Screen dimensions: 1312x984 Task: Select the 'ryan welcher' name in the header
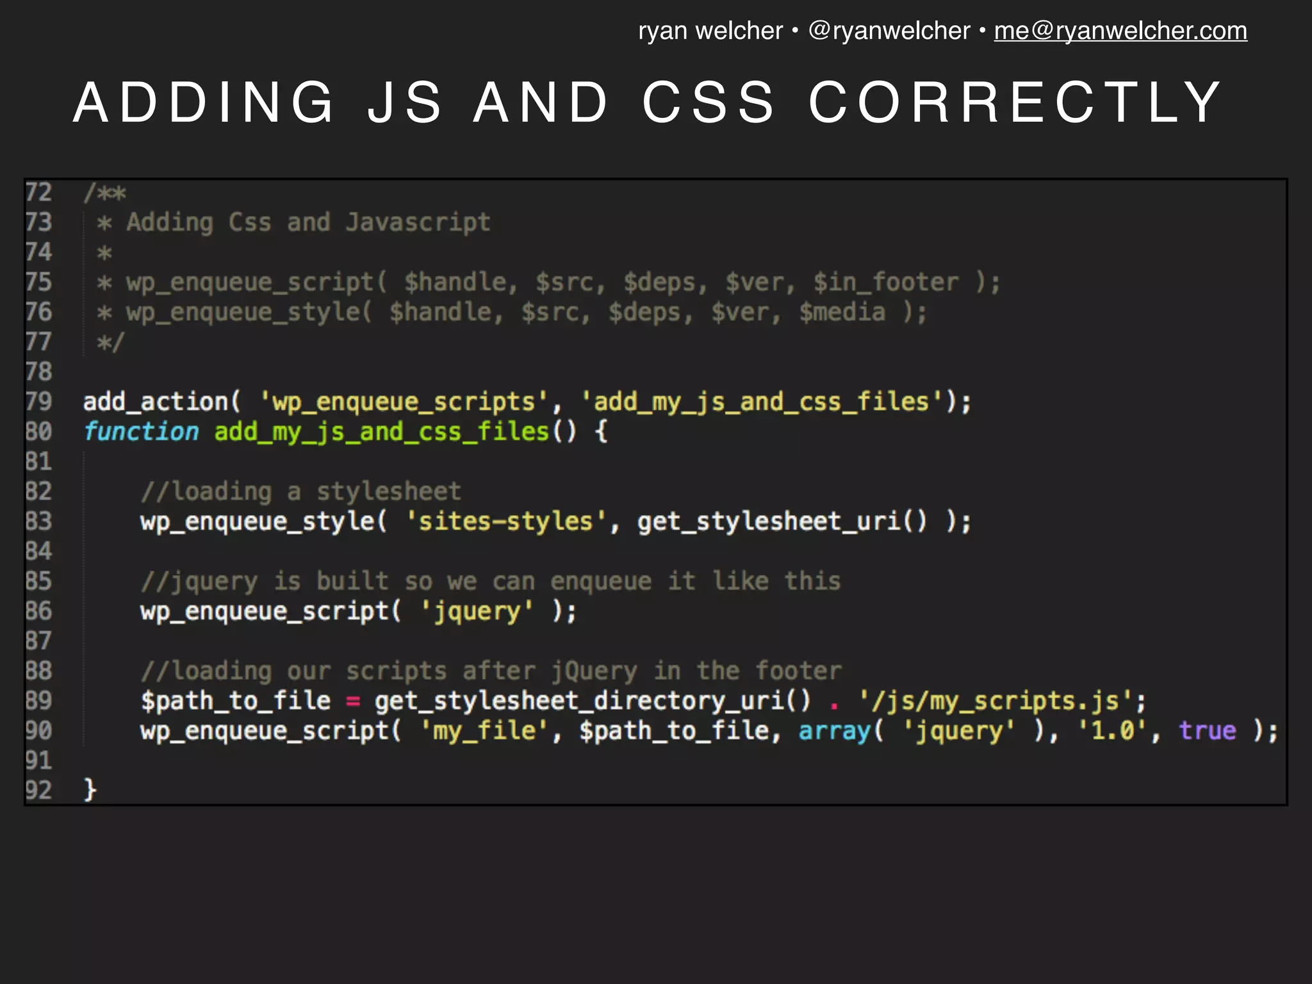click(710, 31)
